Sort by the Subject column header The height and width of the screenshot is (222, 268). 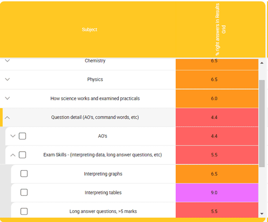pos(89,29)
